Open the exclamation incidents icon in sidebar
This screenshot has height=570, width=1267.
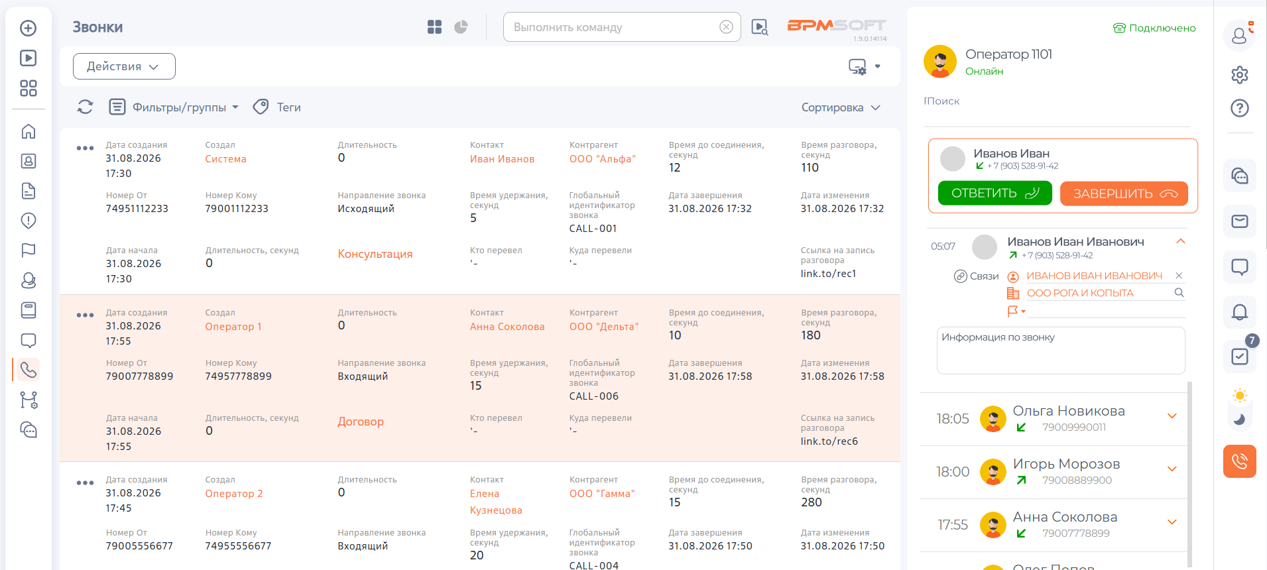(x=28, y=221)
